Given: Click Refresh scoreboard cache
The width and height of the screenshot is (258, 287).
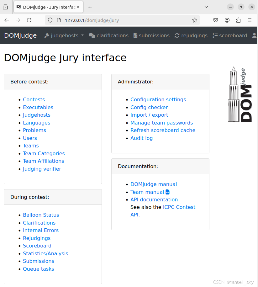Looking at the screenshot, I should pos(163,130).
